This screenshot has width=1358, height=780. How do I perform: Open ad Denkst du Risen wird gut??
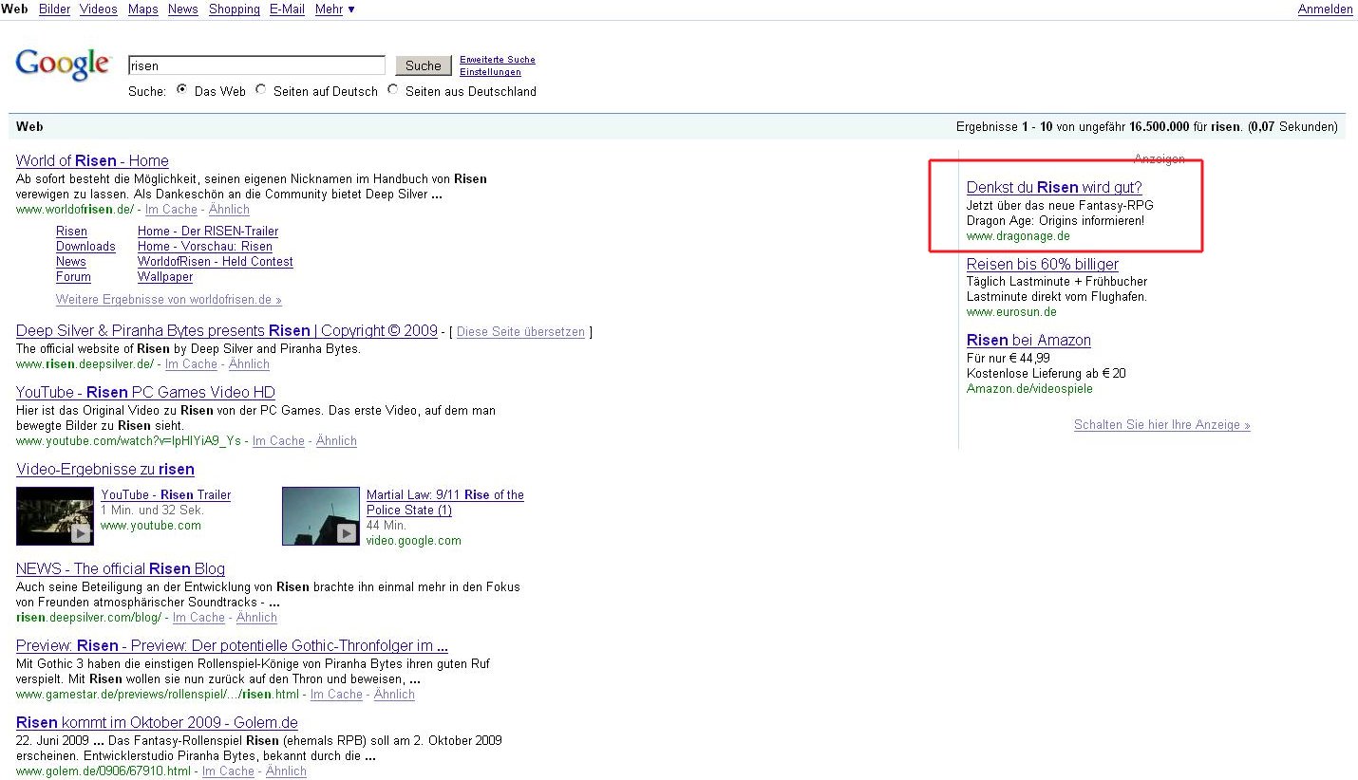(x=1054, y=187)
